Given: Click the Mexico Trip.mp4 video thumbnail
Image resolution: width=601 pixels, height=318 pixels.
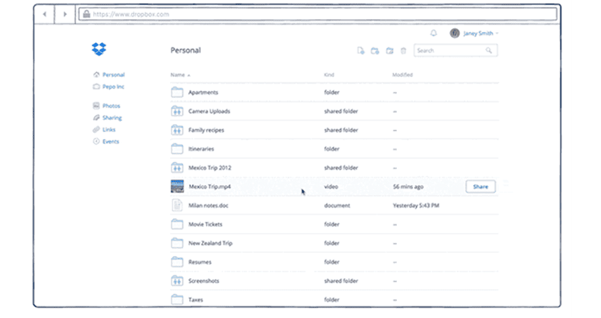Looking at the screenshot, I should point(177,186).
